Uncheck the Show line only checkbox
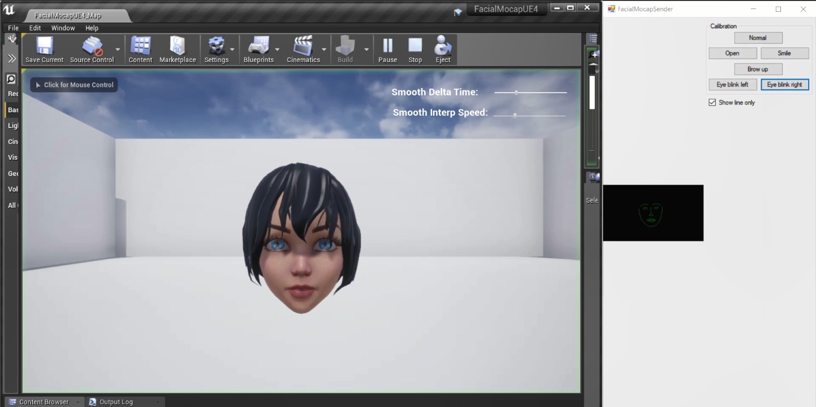Viewport: 816px width, 407px height. [x=713, y=103]
